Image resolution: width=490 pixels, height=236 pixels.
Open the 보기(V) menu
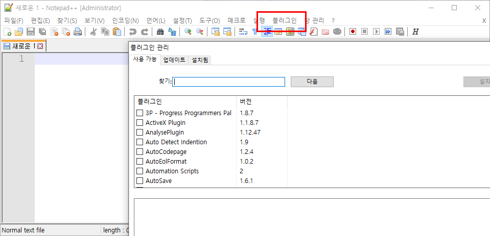[x=95, y=20]
